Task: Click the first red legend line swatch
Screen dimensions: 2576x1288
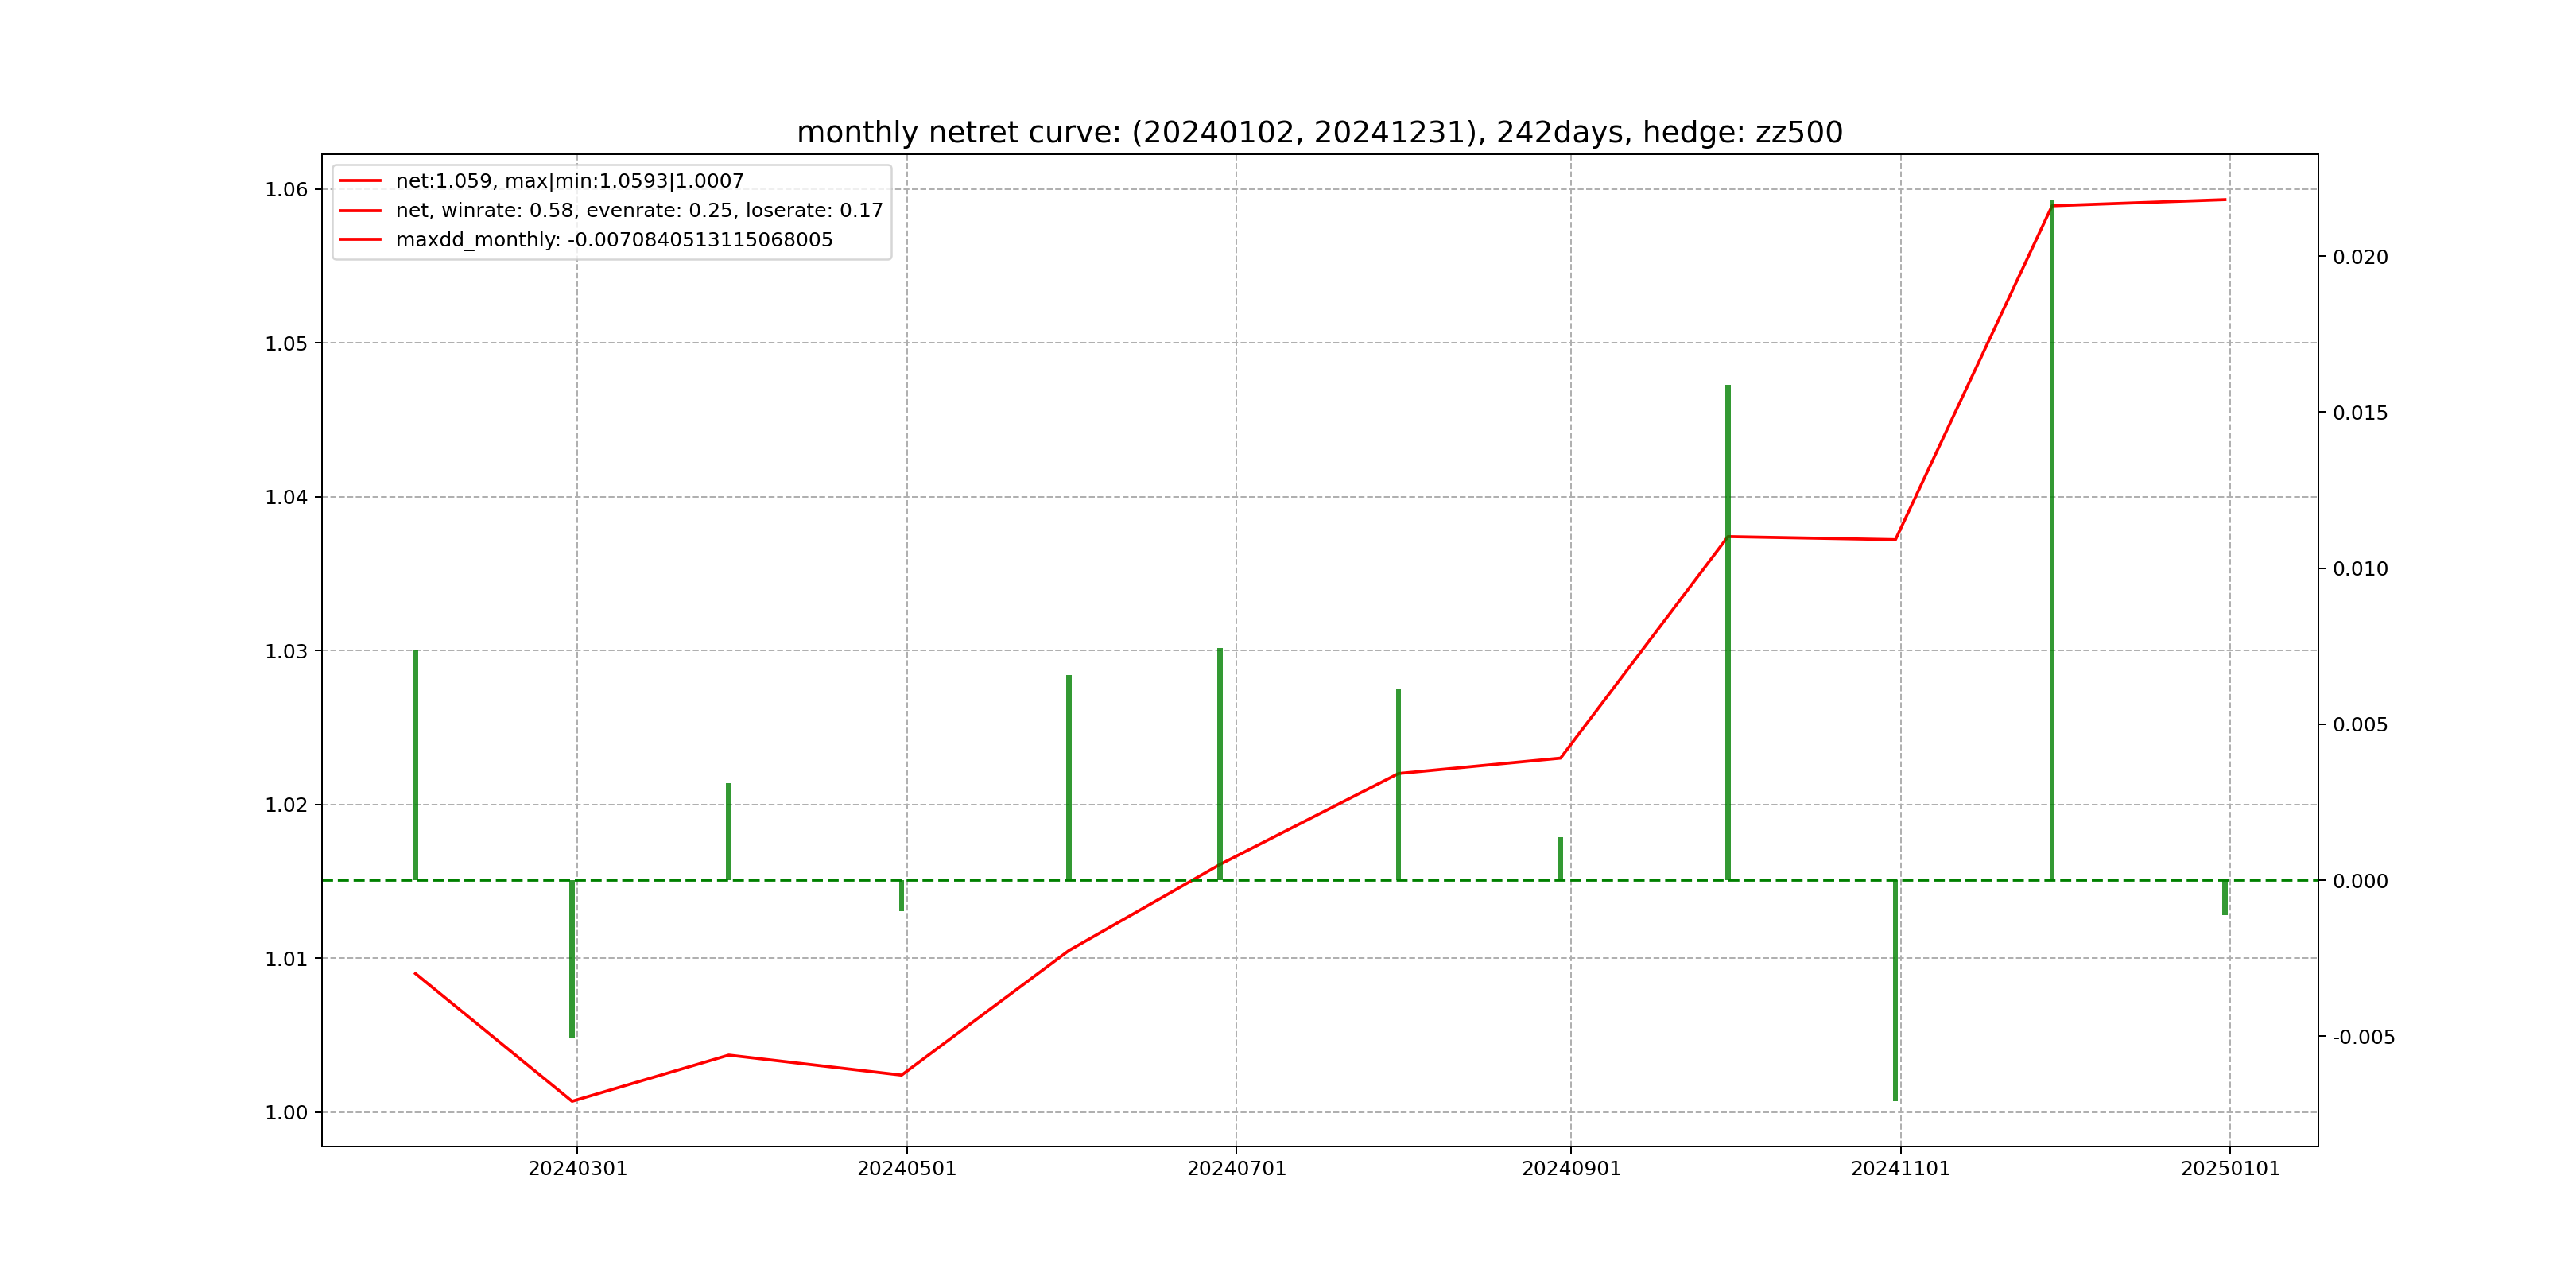Action: click(360, 181)
